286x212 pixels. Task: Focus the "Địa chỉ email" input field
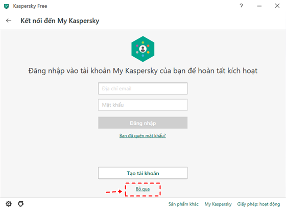click(143, 88)
